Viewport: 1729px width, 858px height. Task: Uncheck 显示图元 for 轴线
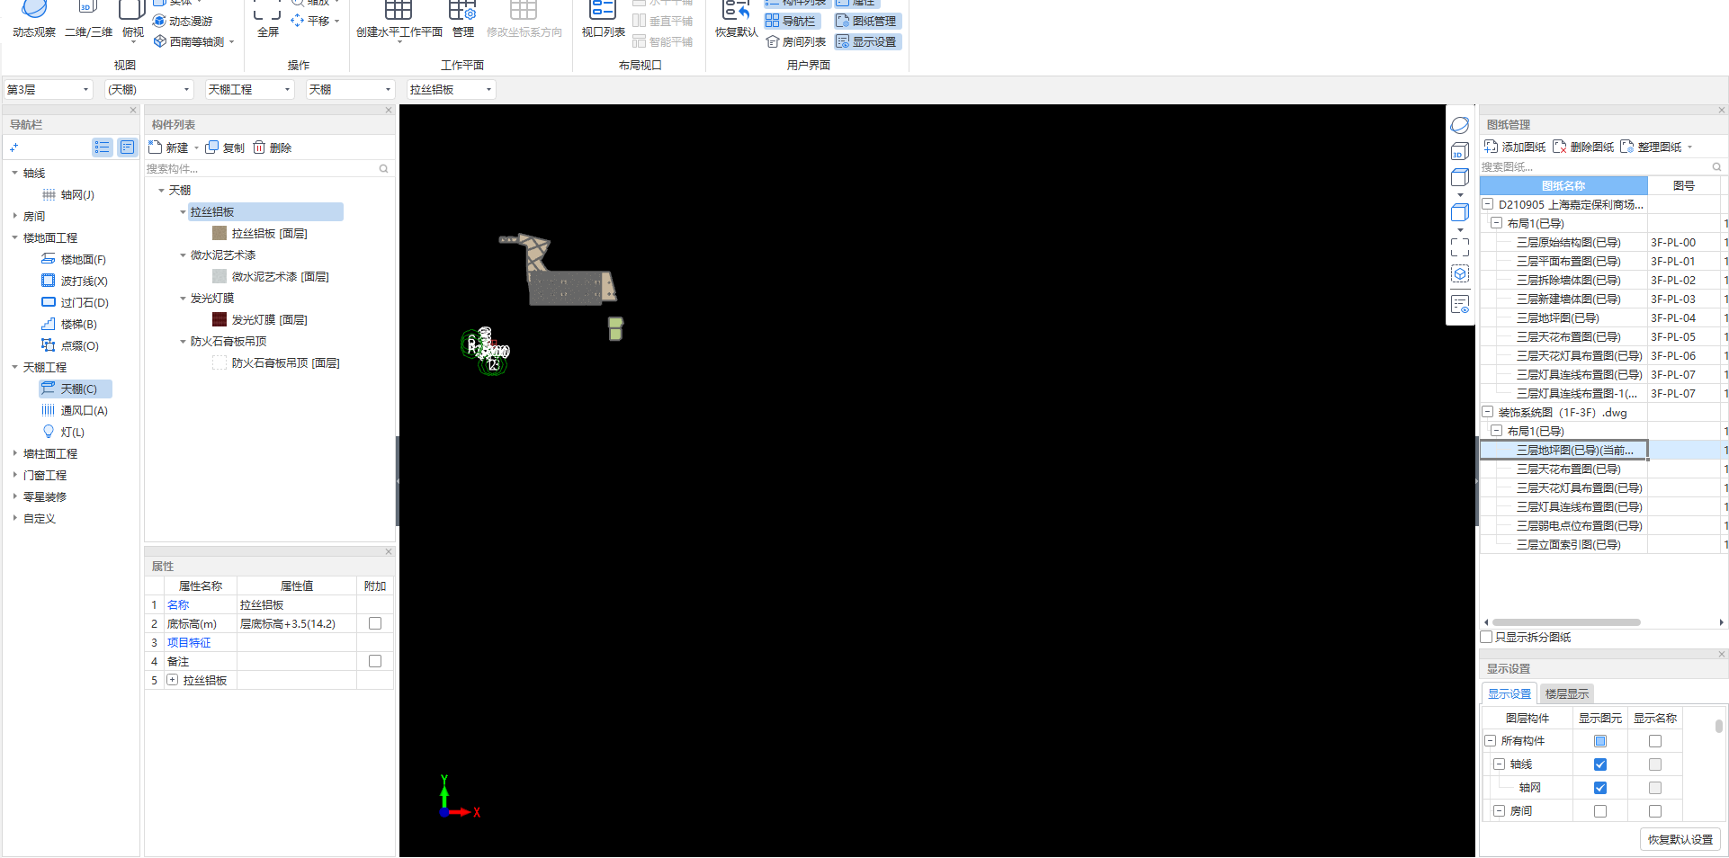[x=1600, y=764]
